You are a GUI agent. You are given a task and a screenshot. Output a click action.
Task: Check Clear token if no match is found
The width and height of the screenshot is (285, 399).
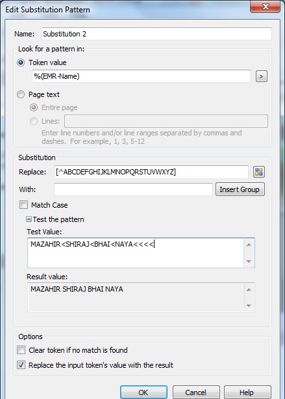(21, 350)
